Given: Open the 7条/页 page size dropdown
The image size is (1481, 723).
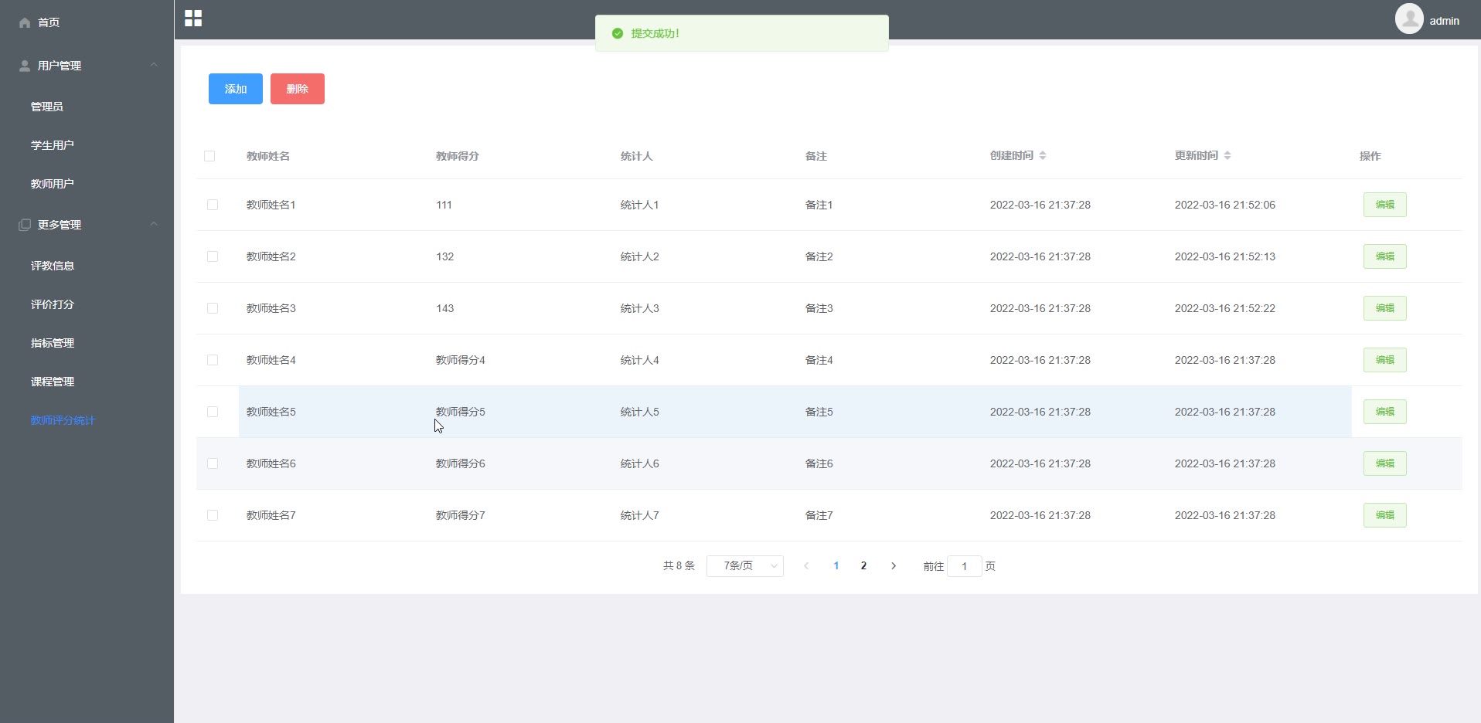Looking at the screenshot, I should [x=744, y=566].
